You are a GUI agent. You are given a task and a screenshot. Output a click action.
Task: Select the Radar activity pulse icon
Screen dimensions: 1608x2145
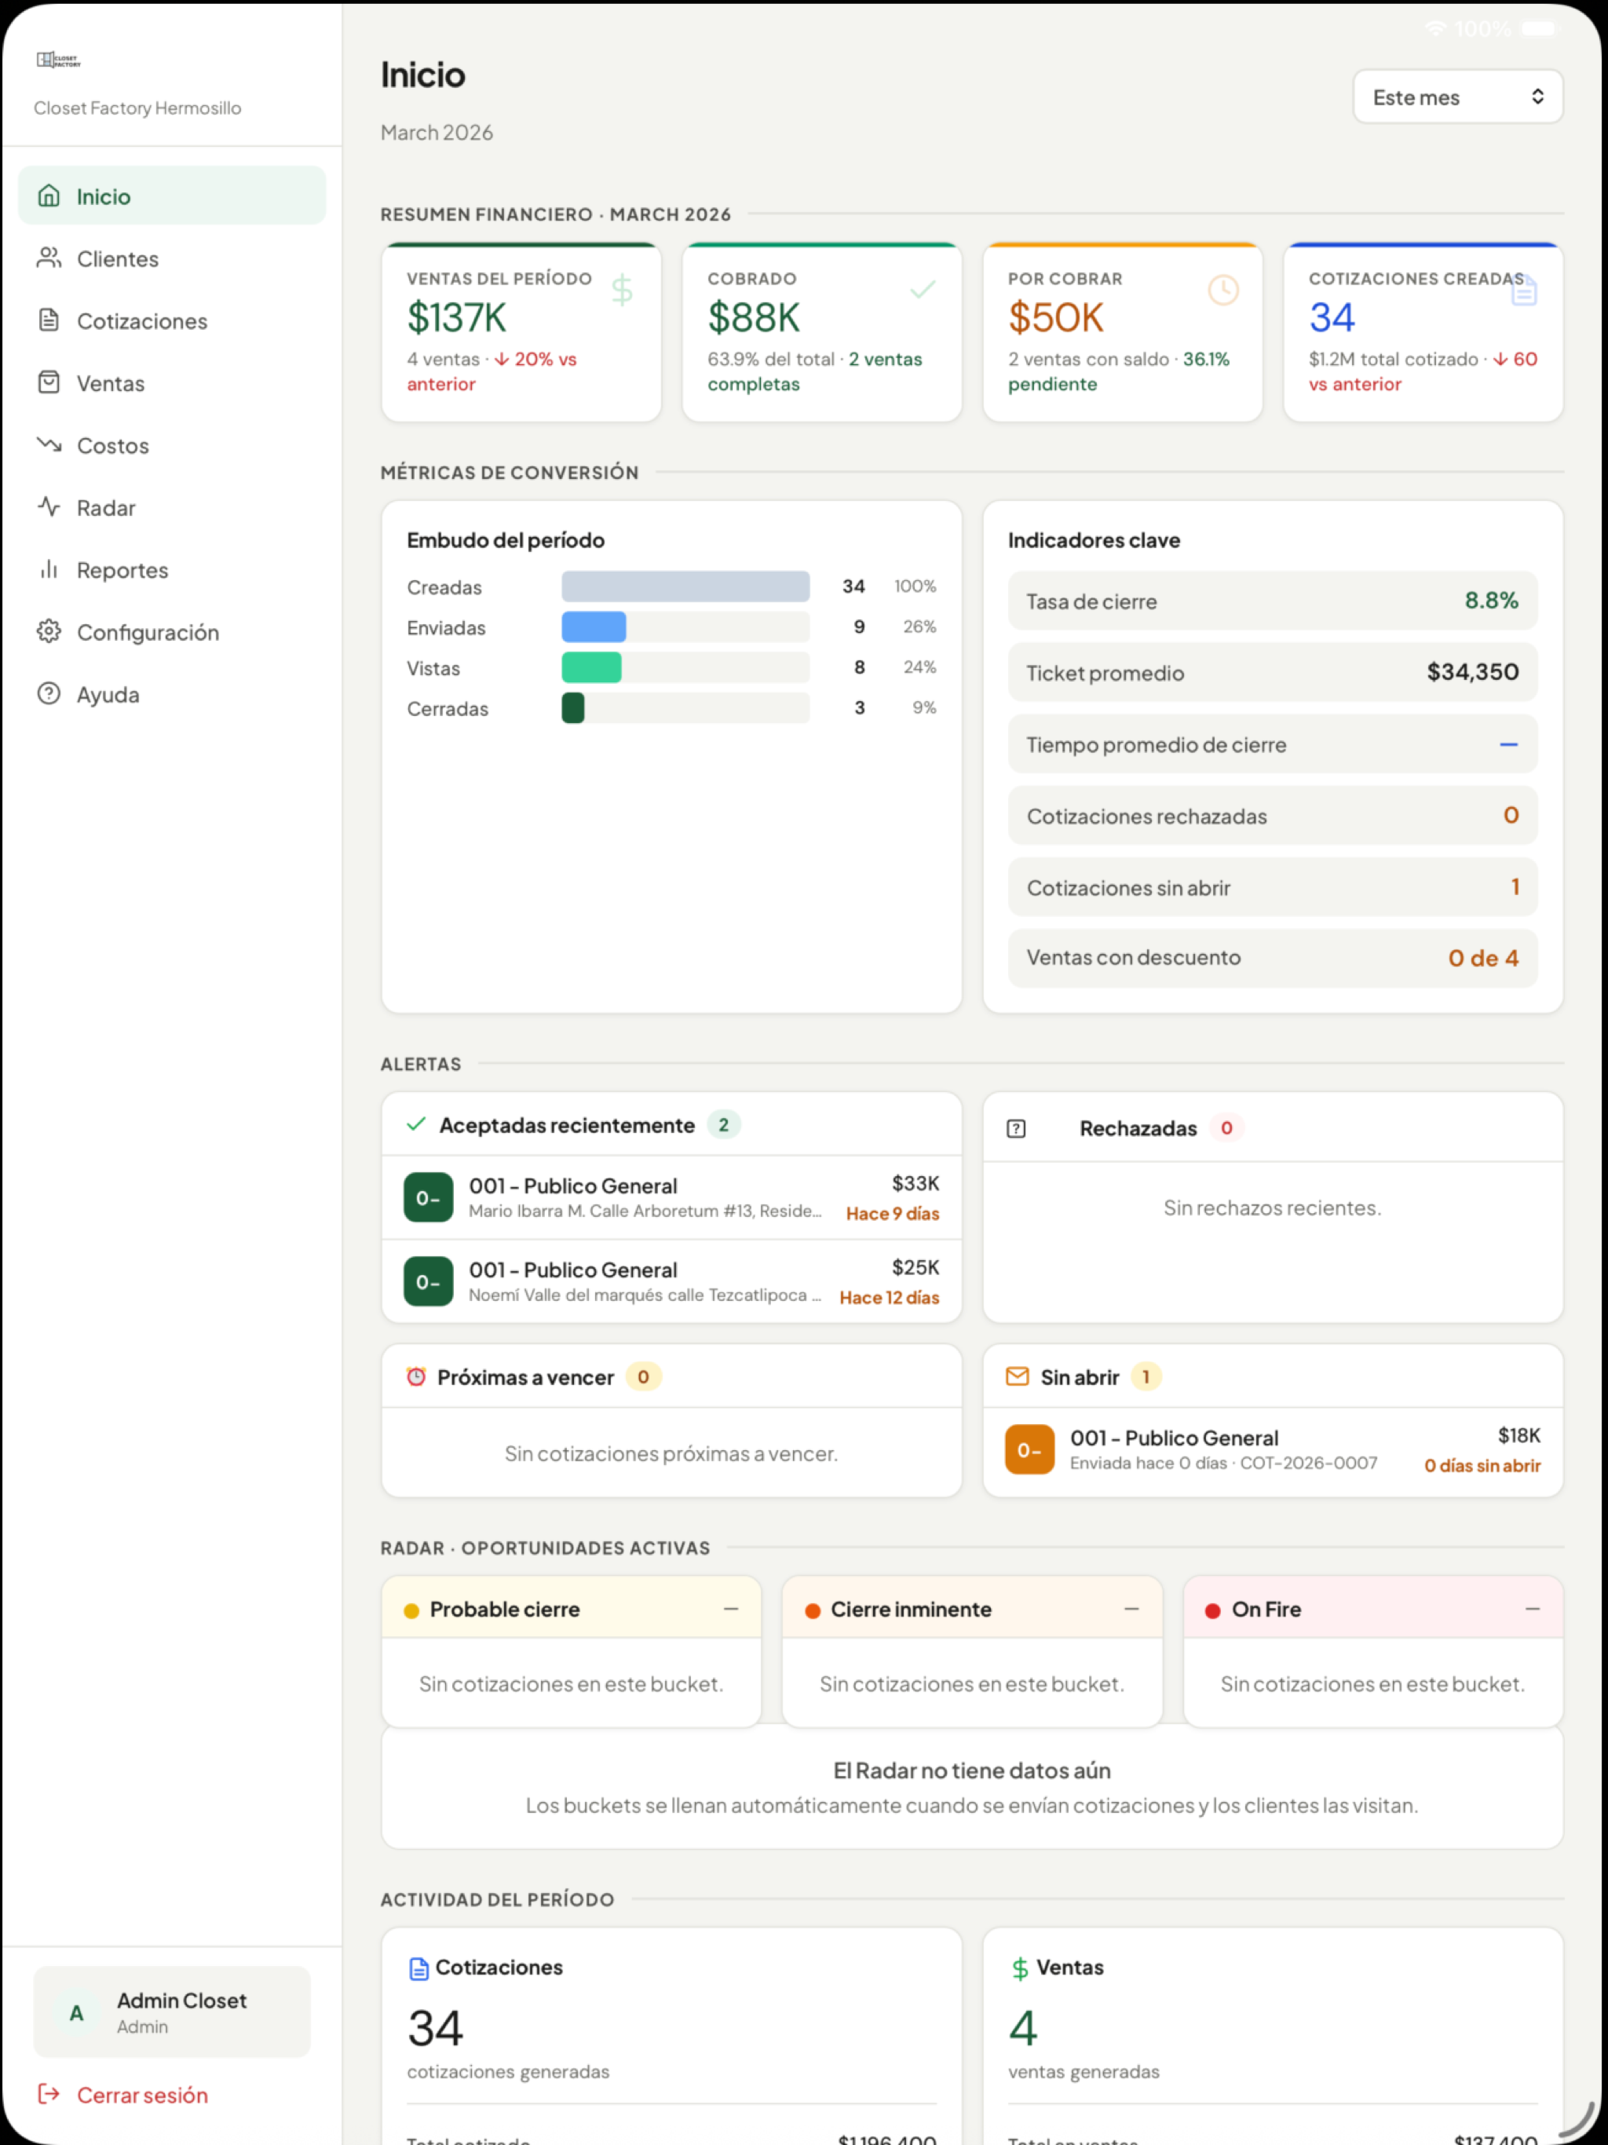click(x=49, y=506)
